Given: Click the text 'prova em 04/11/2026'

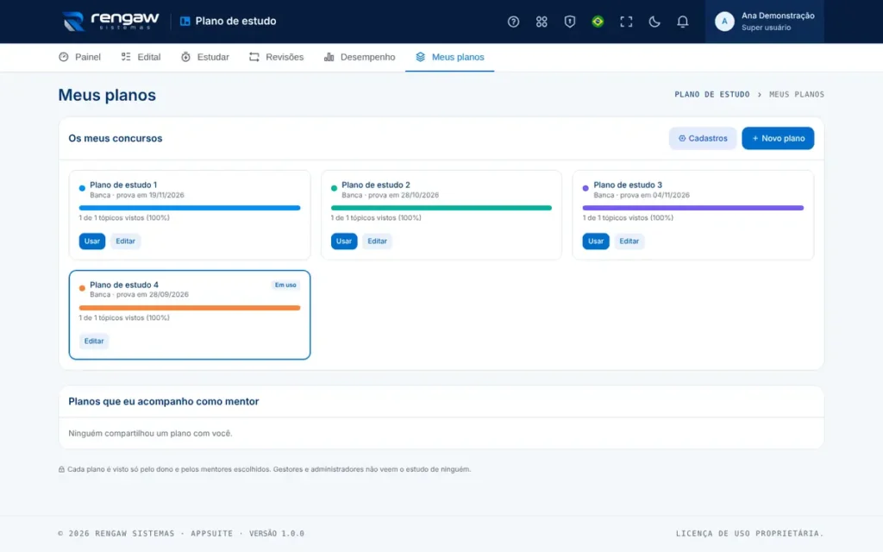Looking at the screenshot, I should coord(655,195).
